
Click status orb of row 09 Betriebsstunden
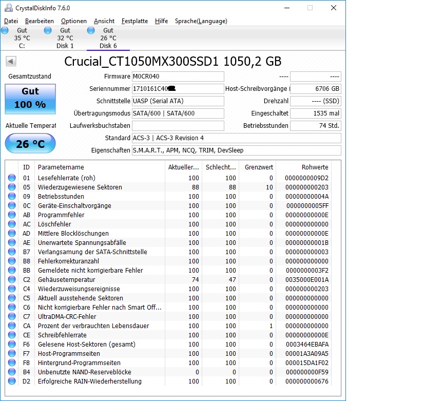point(12,196)
